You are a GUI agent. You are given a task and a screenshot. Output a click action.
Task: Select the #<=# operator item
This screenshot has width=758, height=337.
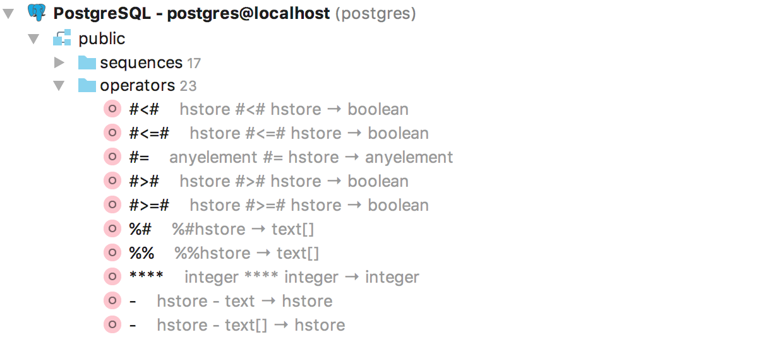point(279,133)
